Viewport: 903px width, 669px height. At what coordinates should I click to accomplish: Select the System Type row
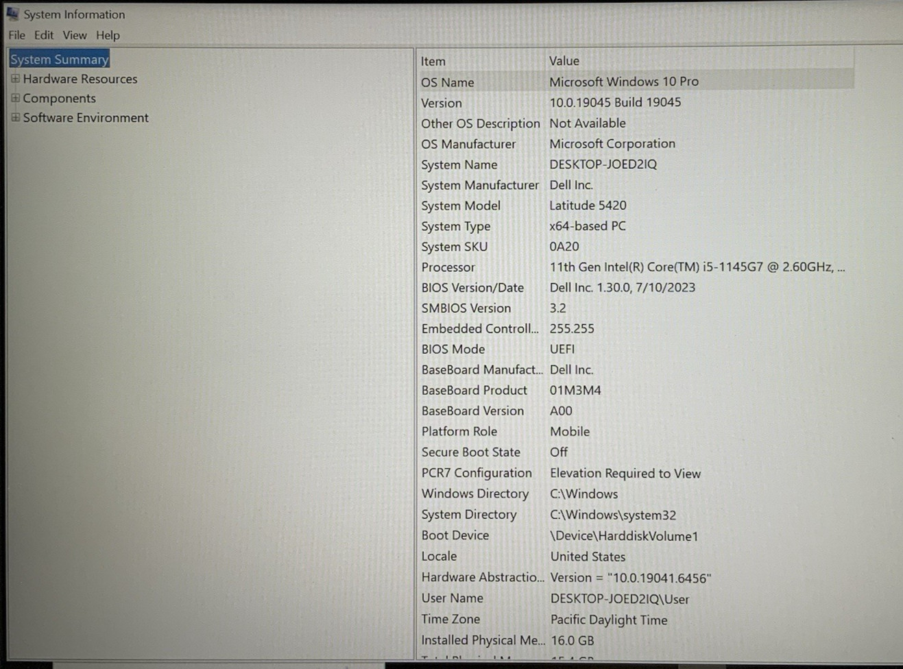tap(636, 226)
